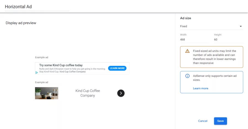Click the AdChoices triangle icon in example ad
248x129 pixels.
(x=37, y=73)
